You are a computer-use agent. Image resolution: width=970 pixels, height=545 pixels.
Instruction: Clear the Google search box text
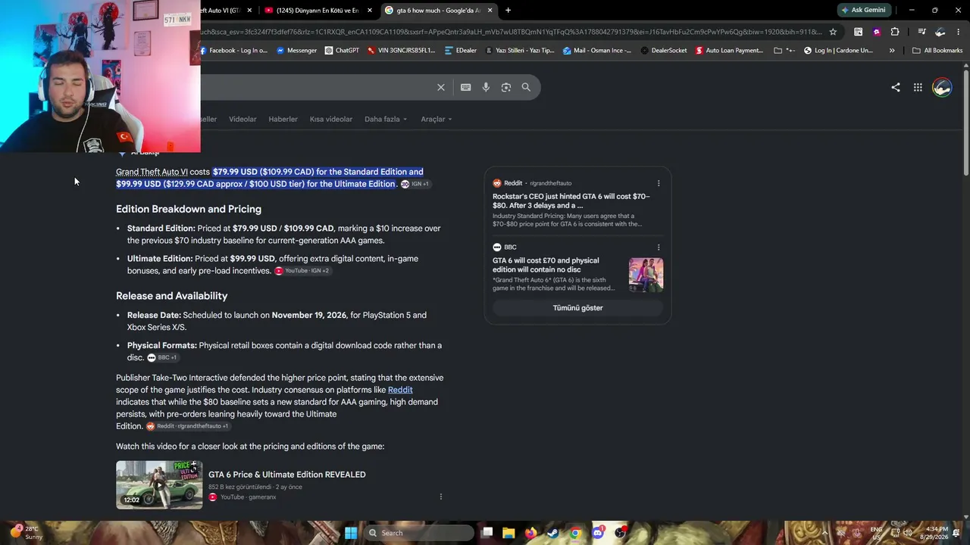[441, 87]
